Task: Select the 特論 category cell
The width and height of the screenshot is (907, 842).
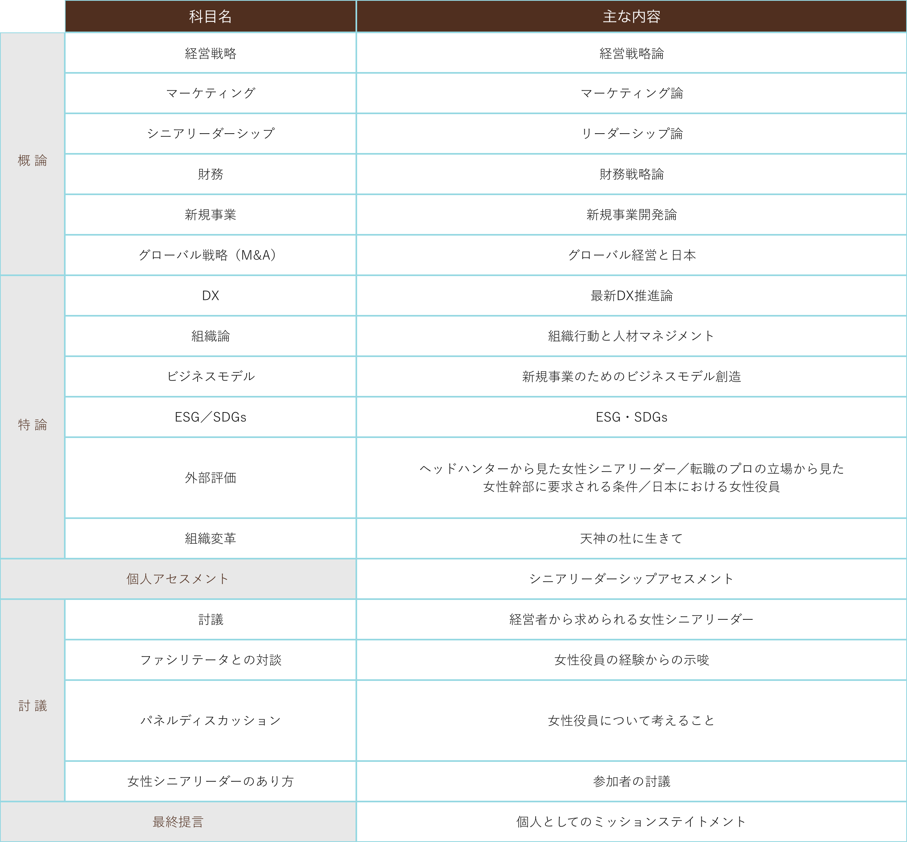Action: click(32, 425)
